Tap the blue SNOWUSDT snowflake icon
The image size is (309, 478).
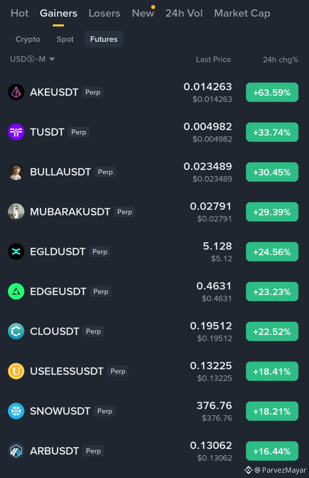point(16,411)
